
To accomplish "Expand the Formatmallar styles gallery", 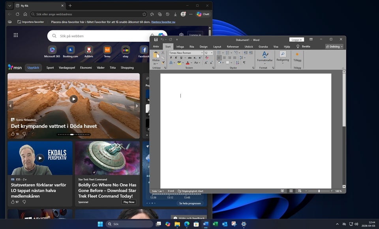I will [x=265, y=57].
